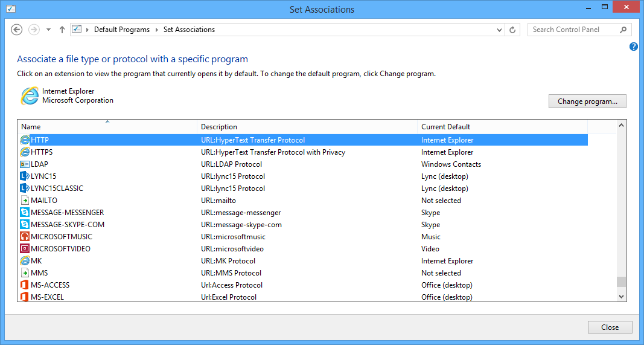644x345 pixels.
Task: Go up one level with Up arrow
Action: (62, 30)
